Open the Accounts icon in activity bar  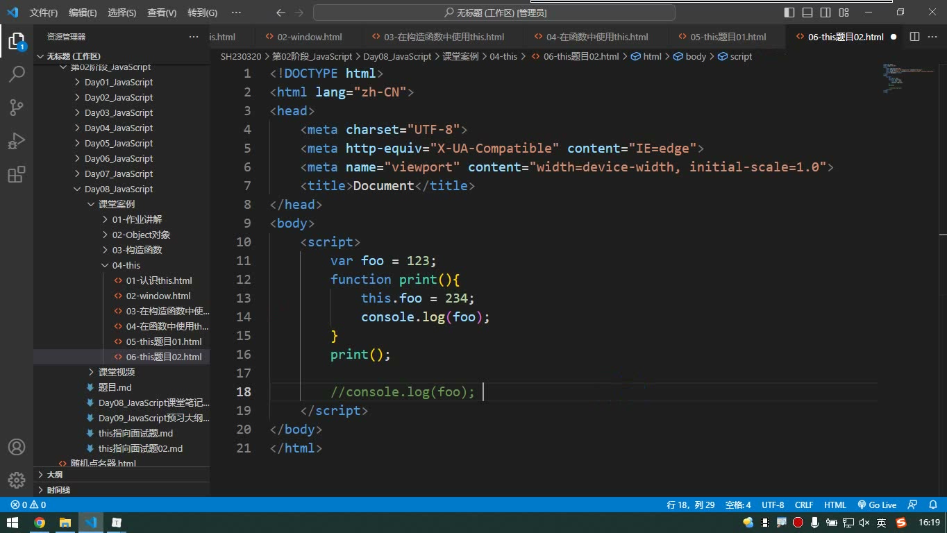tap(17, 447)
